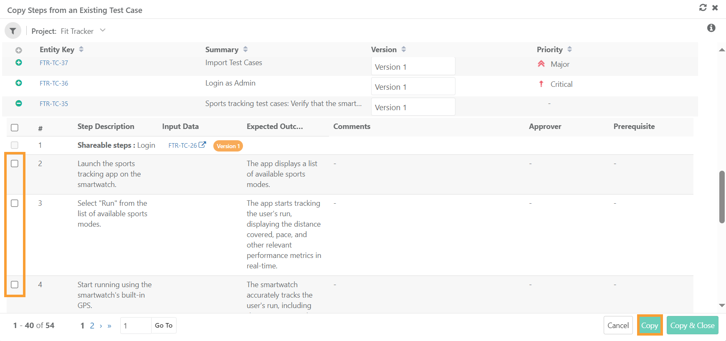Expand test case FTR-TC-37 steps
This screenshot has width=726, height=341.
point(19,63)
